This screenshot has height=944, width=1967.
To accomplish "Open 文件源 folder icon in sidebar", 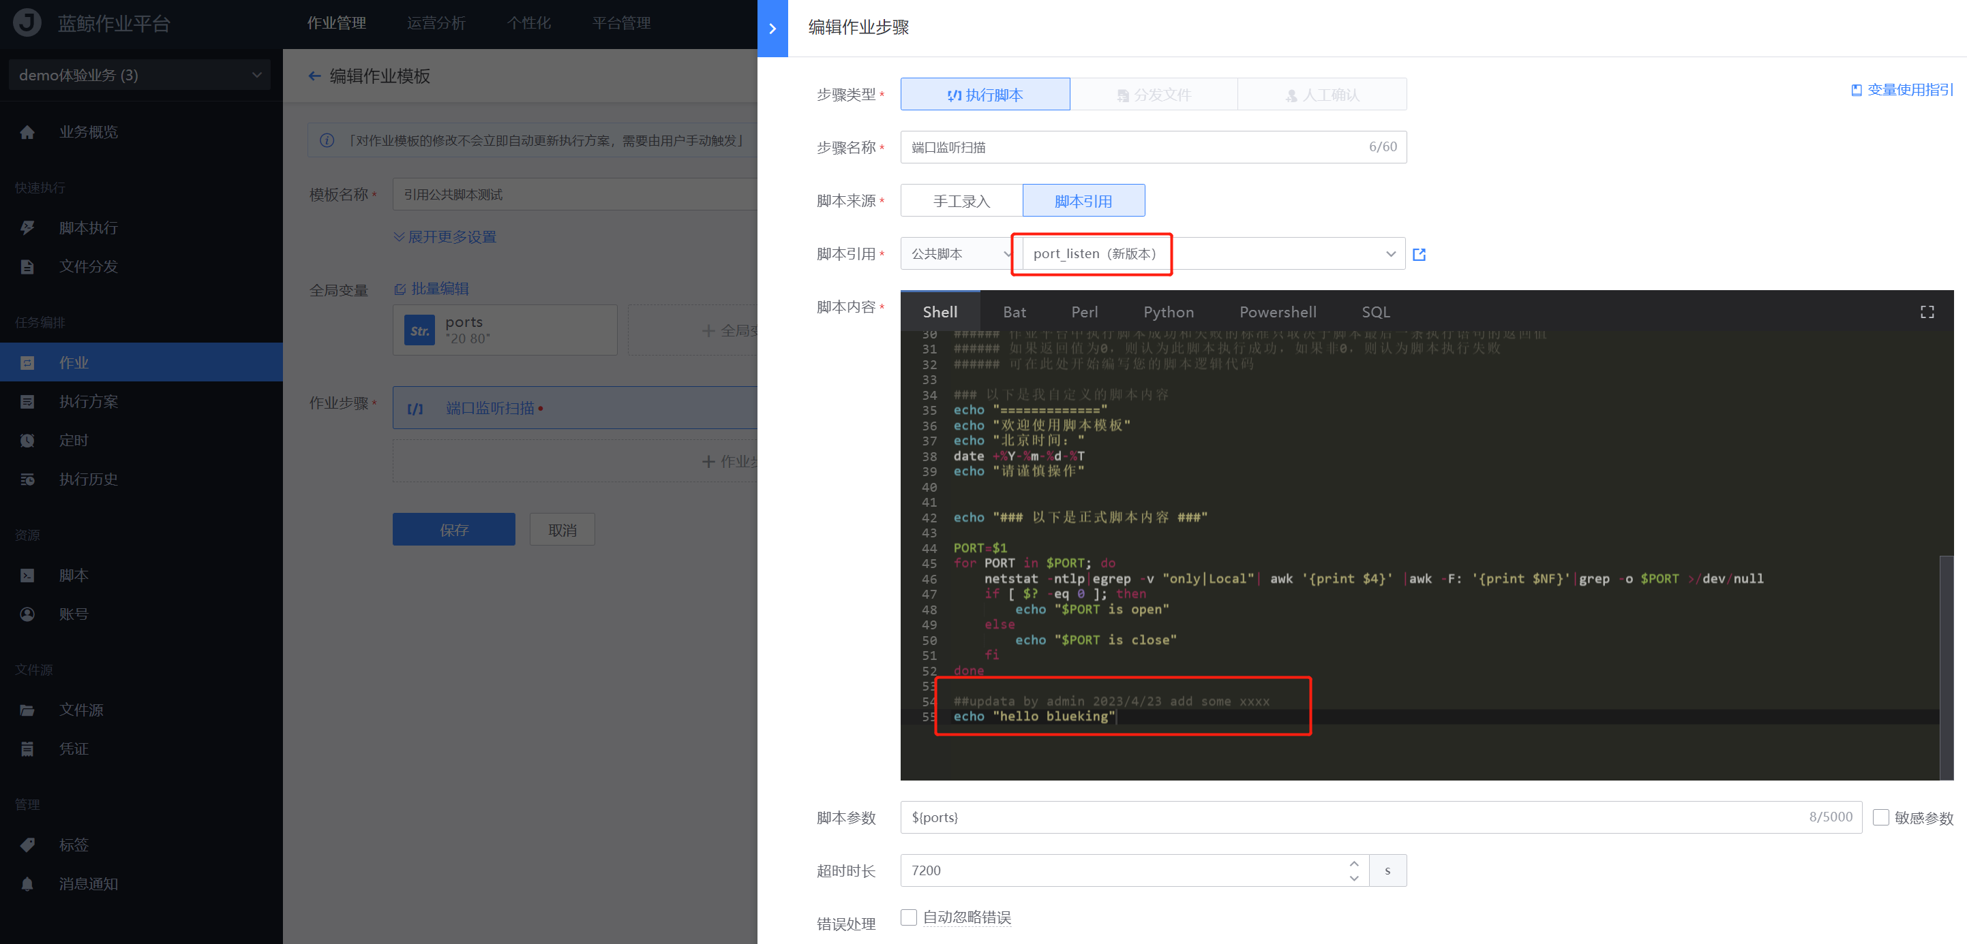I will (27, 710).
